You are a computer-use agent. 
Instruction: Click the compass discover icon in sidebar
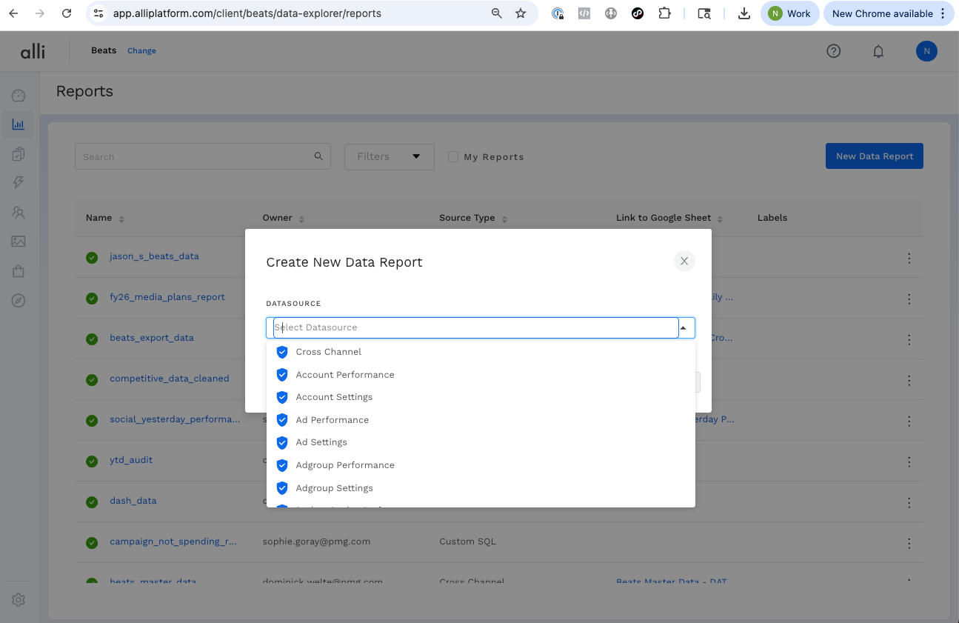tap(19, 300)
